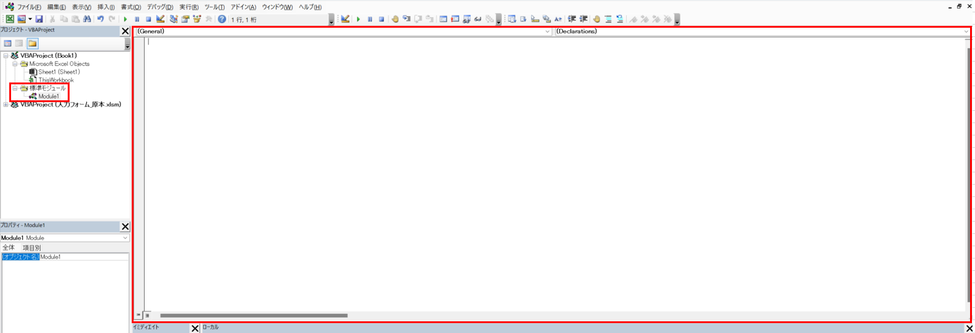Viewport: 975px width, 333px height.
Task: Click the code window horizontal scrollbar
Action: coord(254,316)
